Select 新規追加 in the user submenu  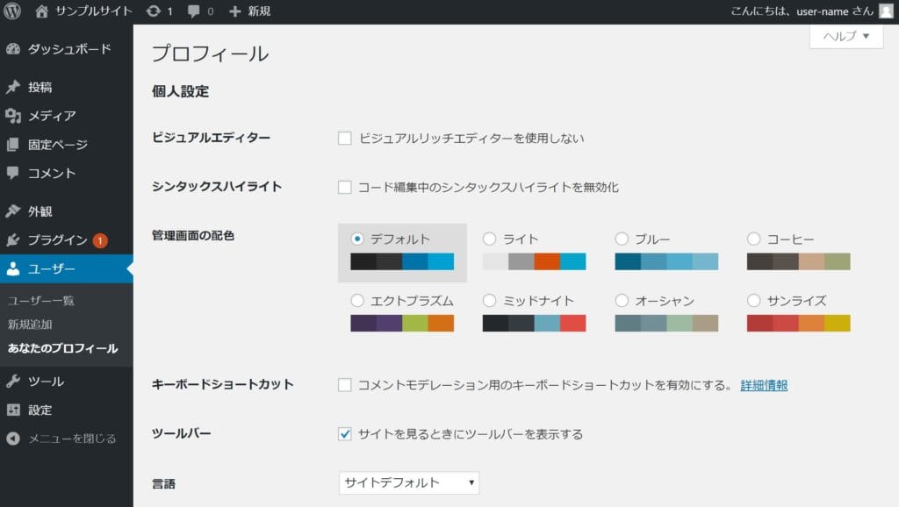click(30, 325)
